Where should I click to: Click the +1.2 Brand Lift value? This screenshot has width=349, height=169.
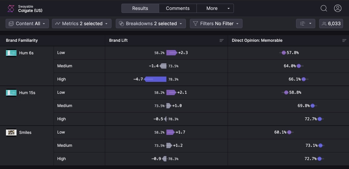[178, 145]
